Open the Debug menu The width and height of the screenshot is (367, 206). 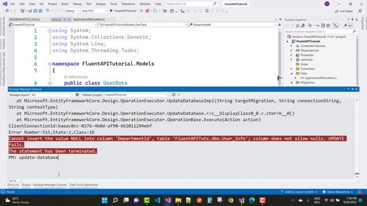click(77, 4)
